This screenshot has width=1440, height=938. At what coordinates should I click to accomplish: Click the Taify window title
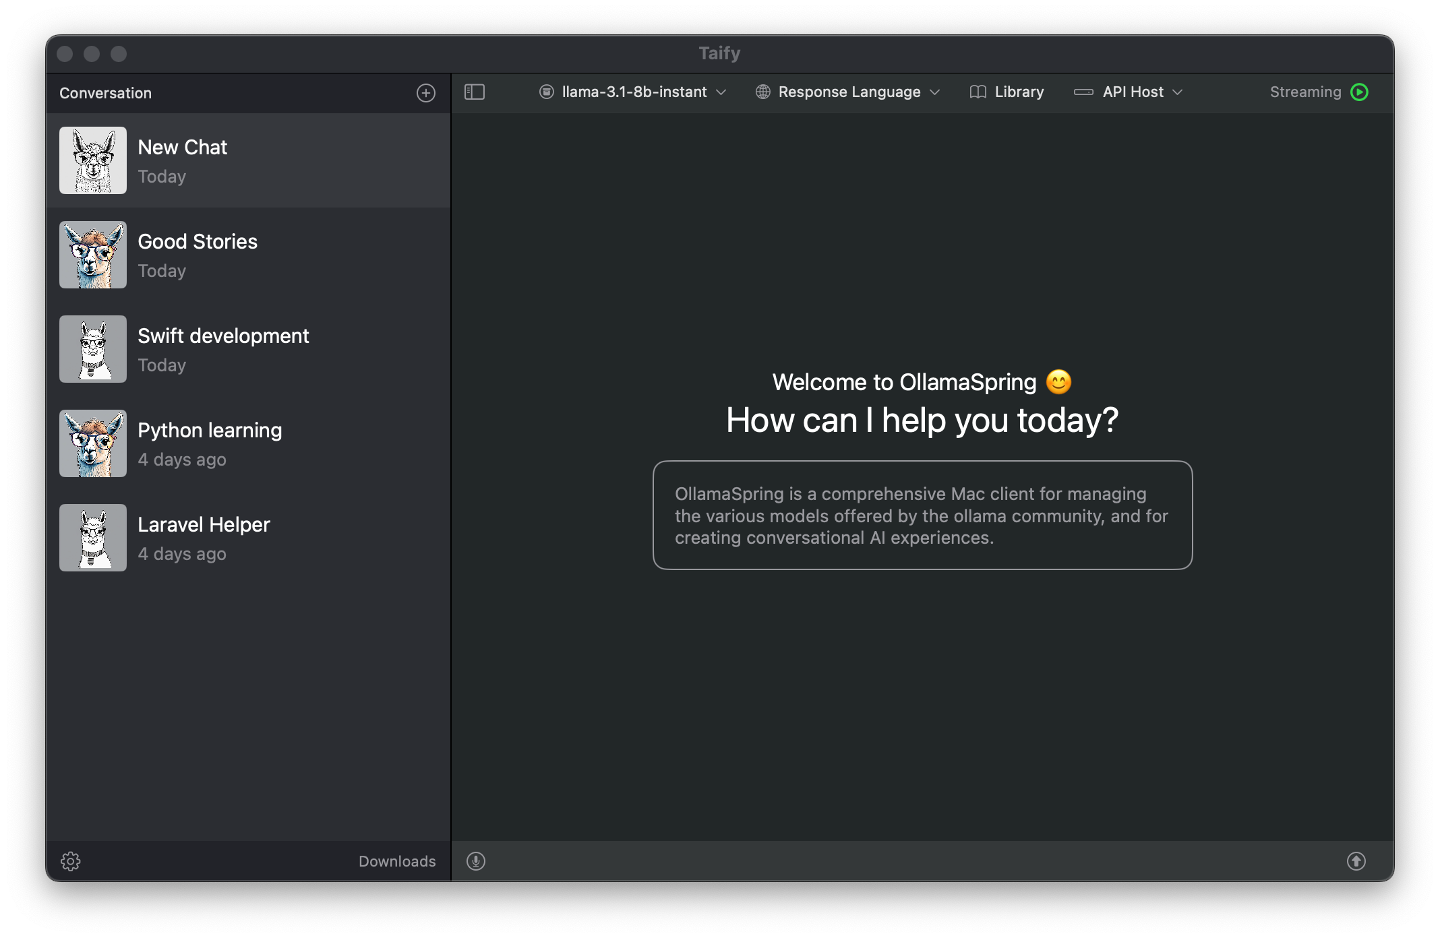719,53
